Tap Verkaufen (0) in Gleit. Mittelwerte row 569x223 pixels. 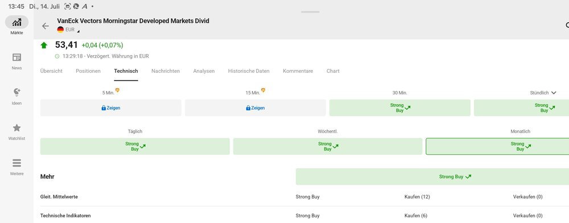(527, 197)
